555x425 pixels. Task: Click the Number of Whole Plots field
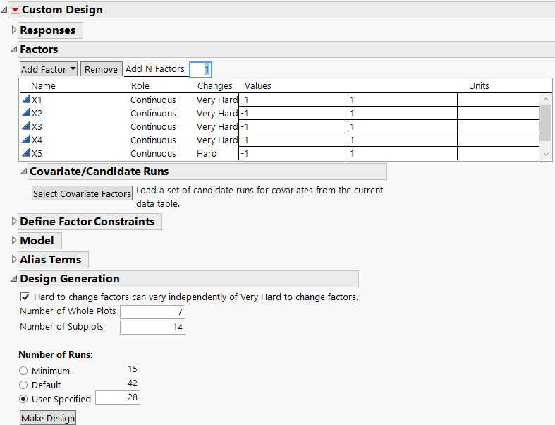tap(152, 312)
